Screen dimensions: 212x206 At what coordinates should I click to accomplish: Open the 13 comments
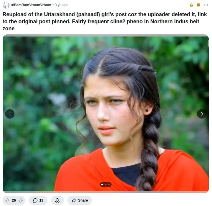click(x=38, y=200)
